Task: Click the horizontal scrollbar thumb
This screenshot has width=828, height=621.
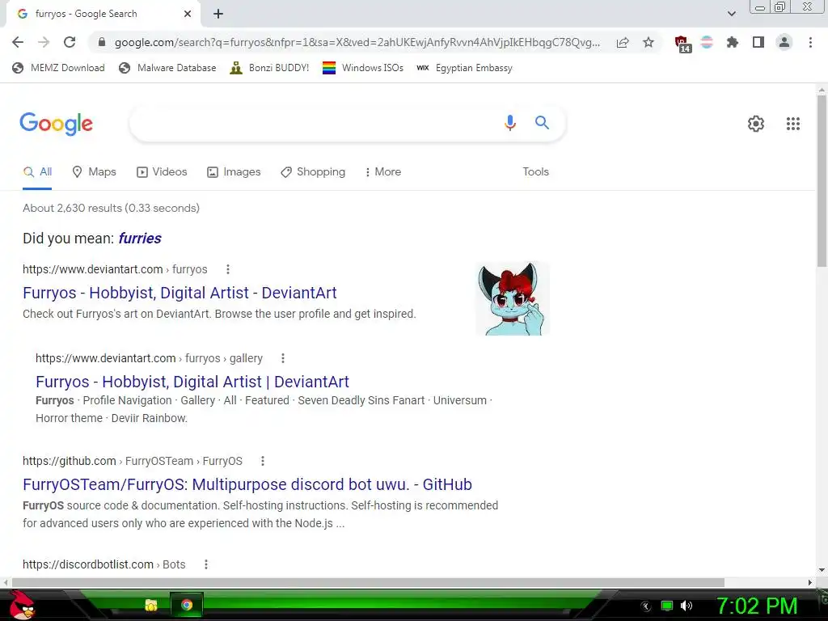Action: coord(368,582)
